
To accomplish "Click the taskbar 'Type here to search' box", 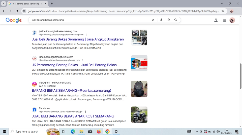I will pos(34,131).
